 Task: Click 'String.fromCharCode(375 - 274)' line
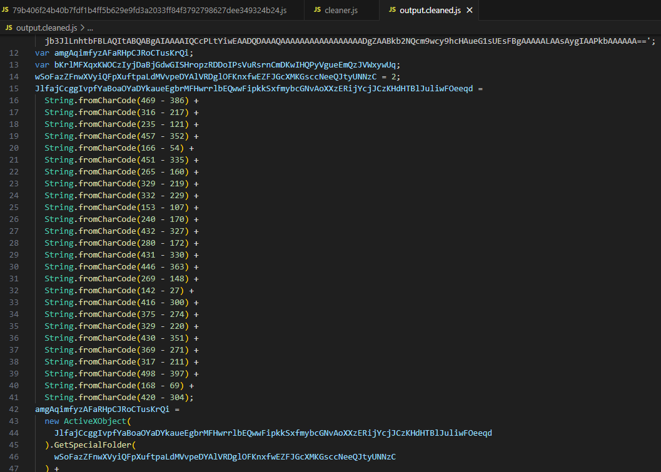(121, 314)
